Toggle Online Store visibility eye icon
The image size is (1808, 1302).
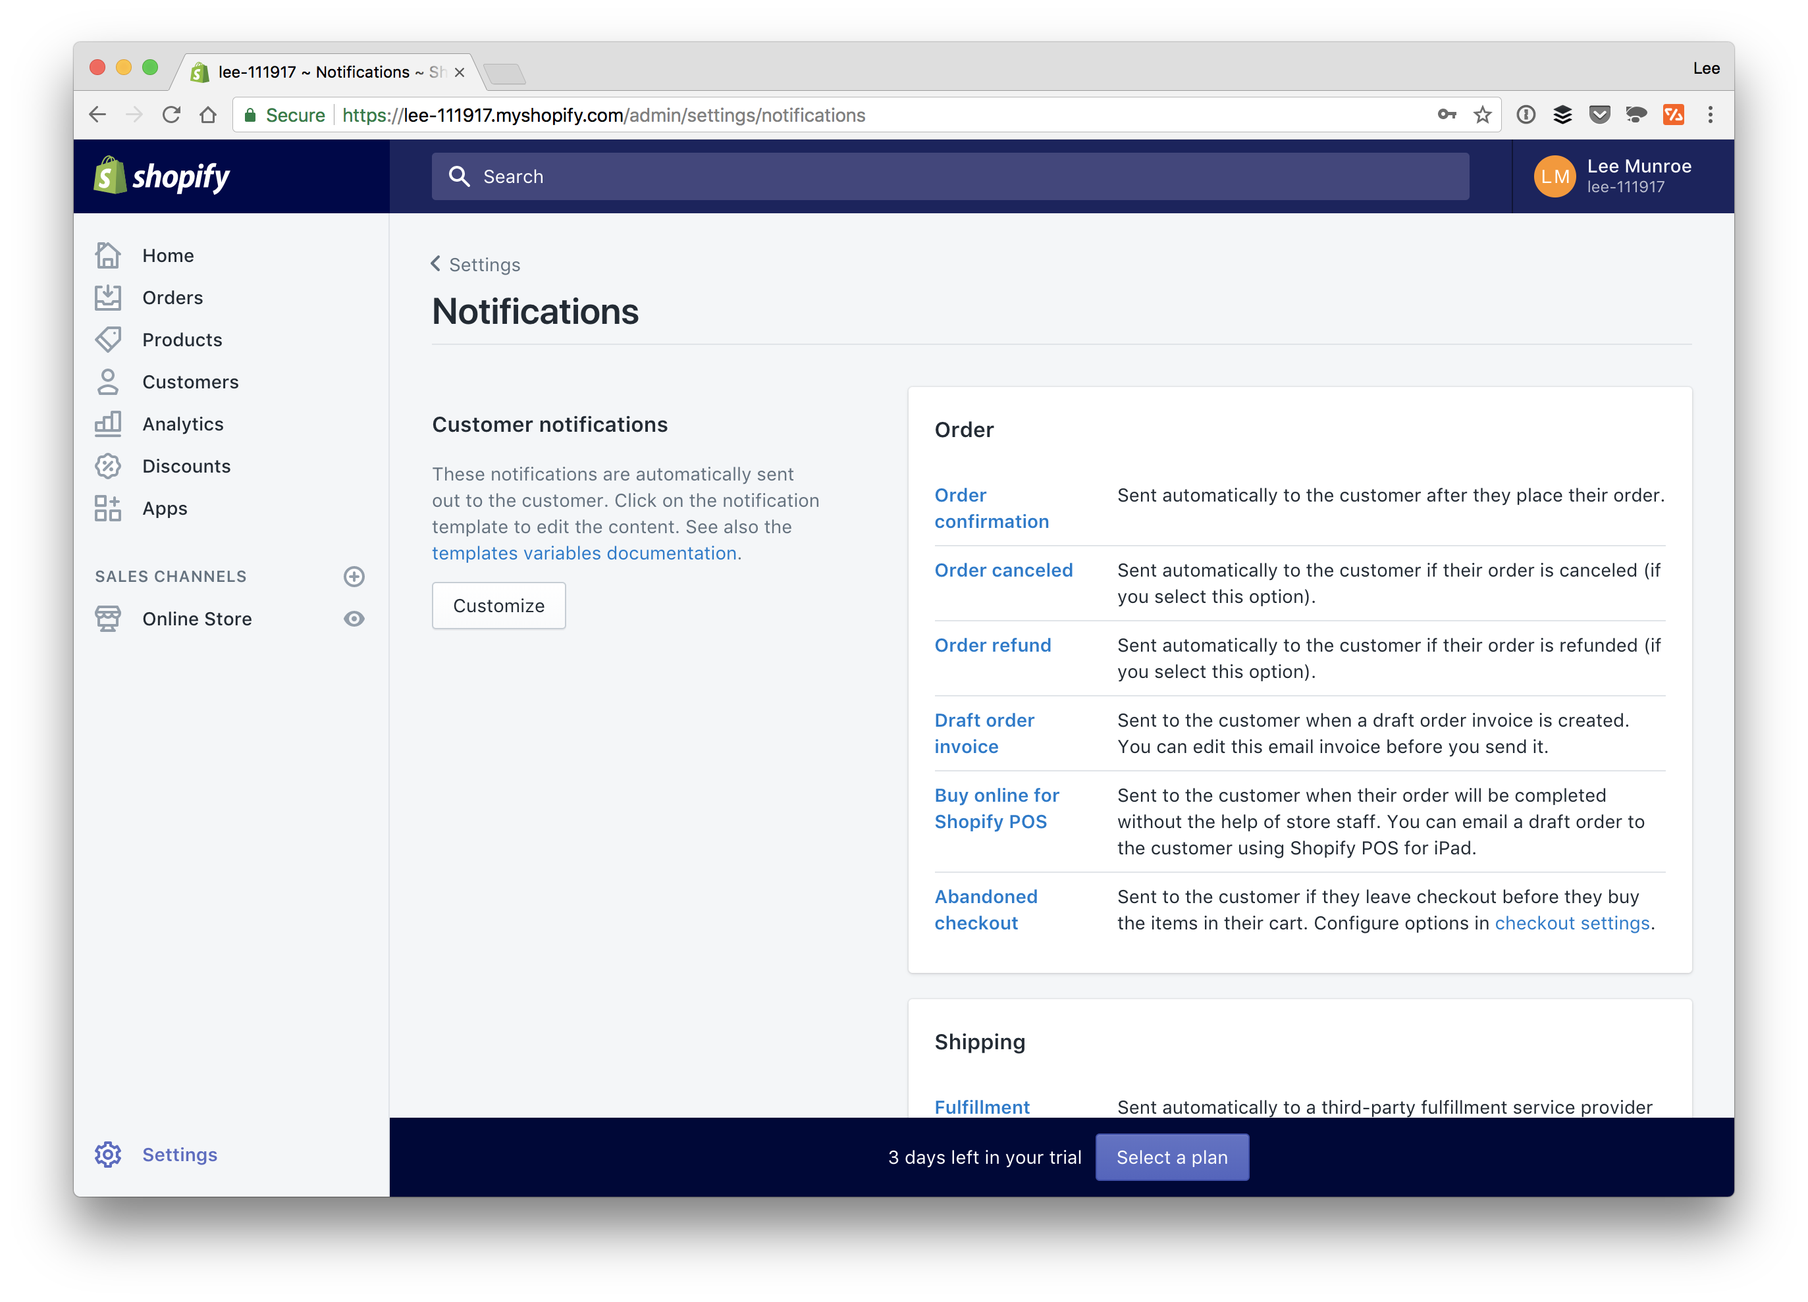click(x=354, y=617)
